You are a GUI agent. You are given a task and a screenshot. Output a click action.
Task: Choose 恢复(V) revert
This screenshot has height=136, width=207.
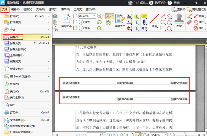click(x=26, y=84)
